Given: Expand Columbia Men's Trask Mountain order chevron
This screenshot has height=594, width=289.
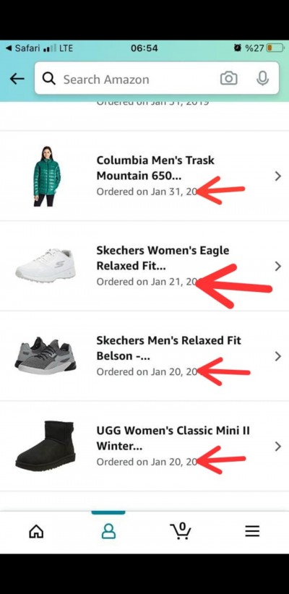Looking at the screenshot, I should 278,176.
